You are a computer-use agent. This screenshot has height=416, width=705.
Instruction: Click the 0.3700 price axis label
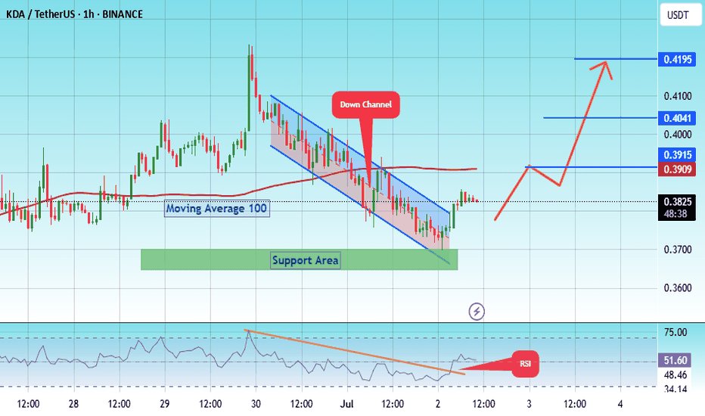coord(678,249)
